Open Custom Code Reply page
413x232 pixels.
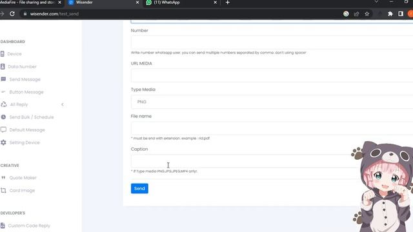29,226
